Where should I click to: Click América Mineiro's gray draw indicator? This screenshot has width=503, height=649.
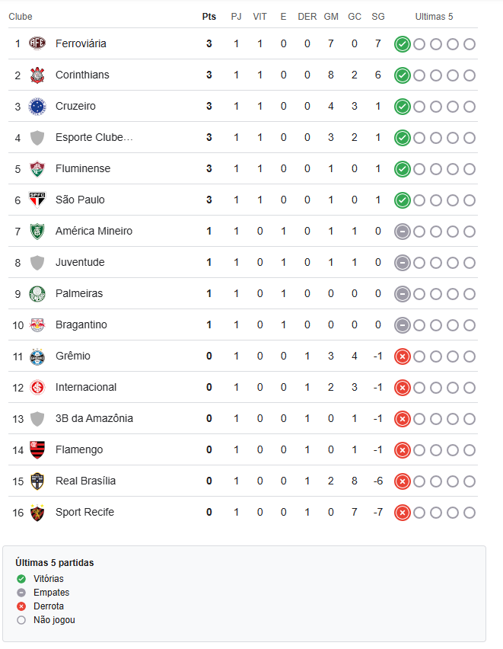(402, 232)
